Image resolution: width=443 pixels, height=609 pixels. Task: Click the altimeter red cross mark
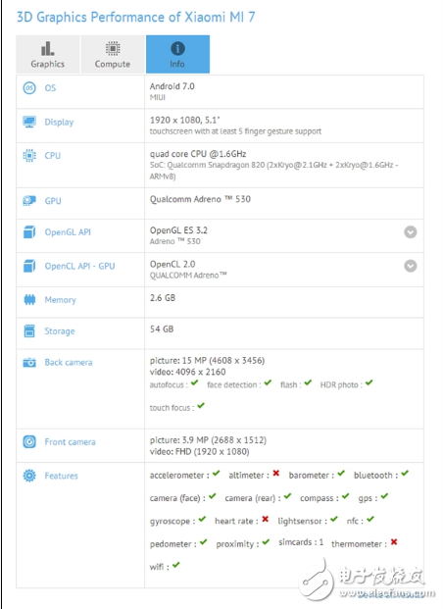(x=276, y=473)
